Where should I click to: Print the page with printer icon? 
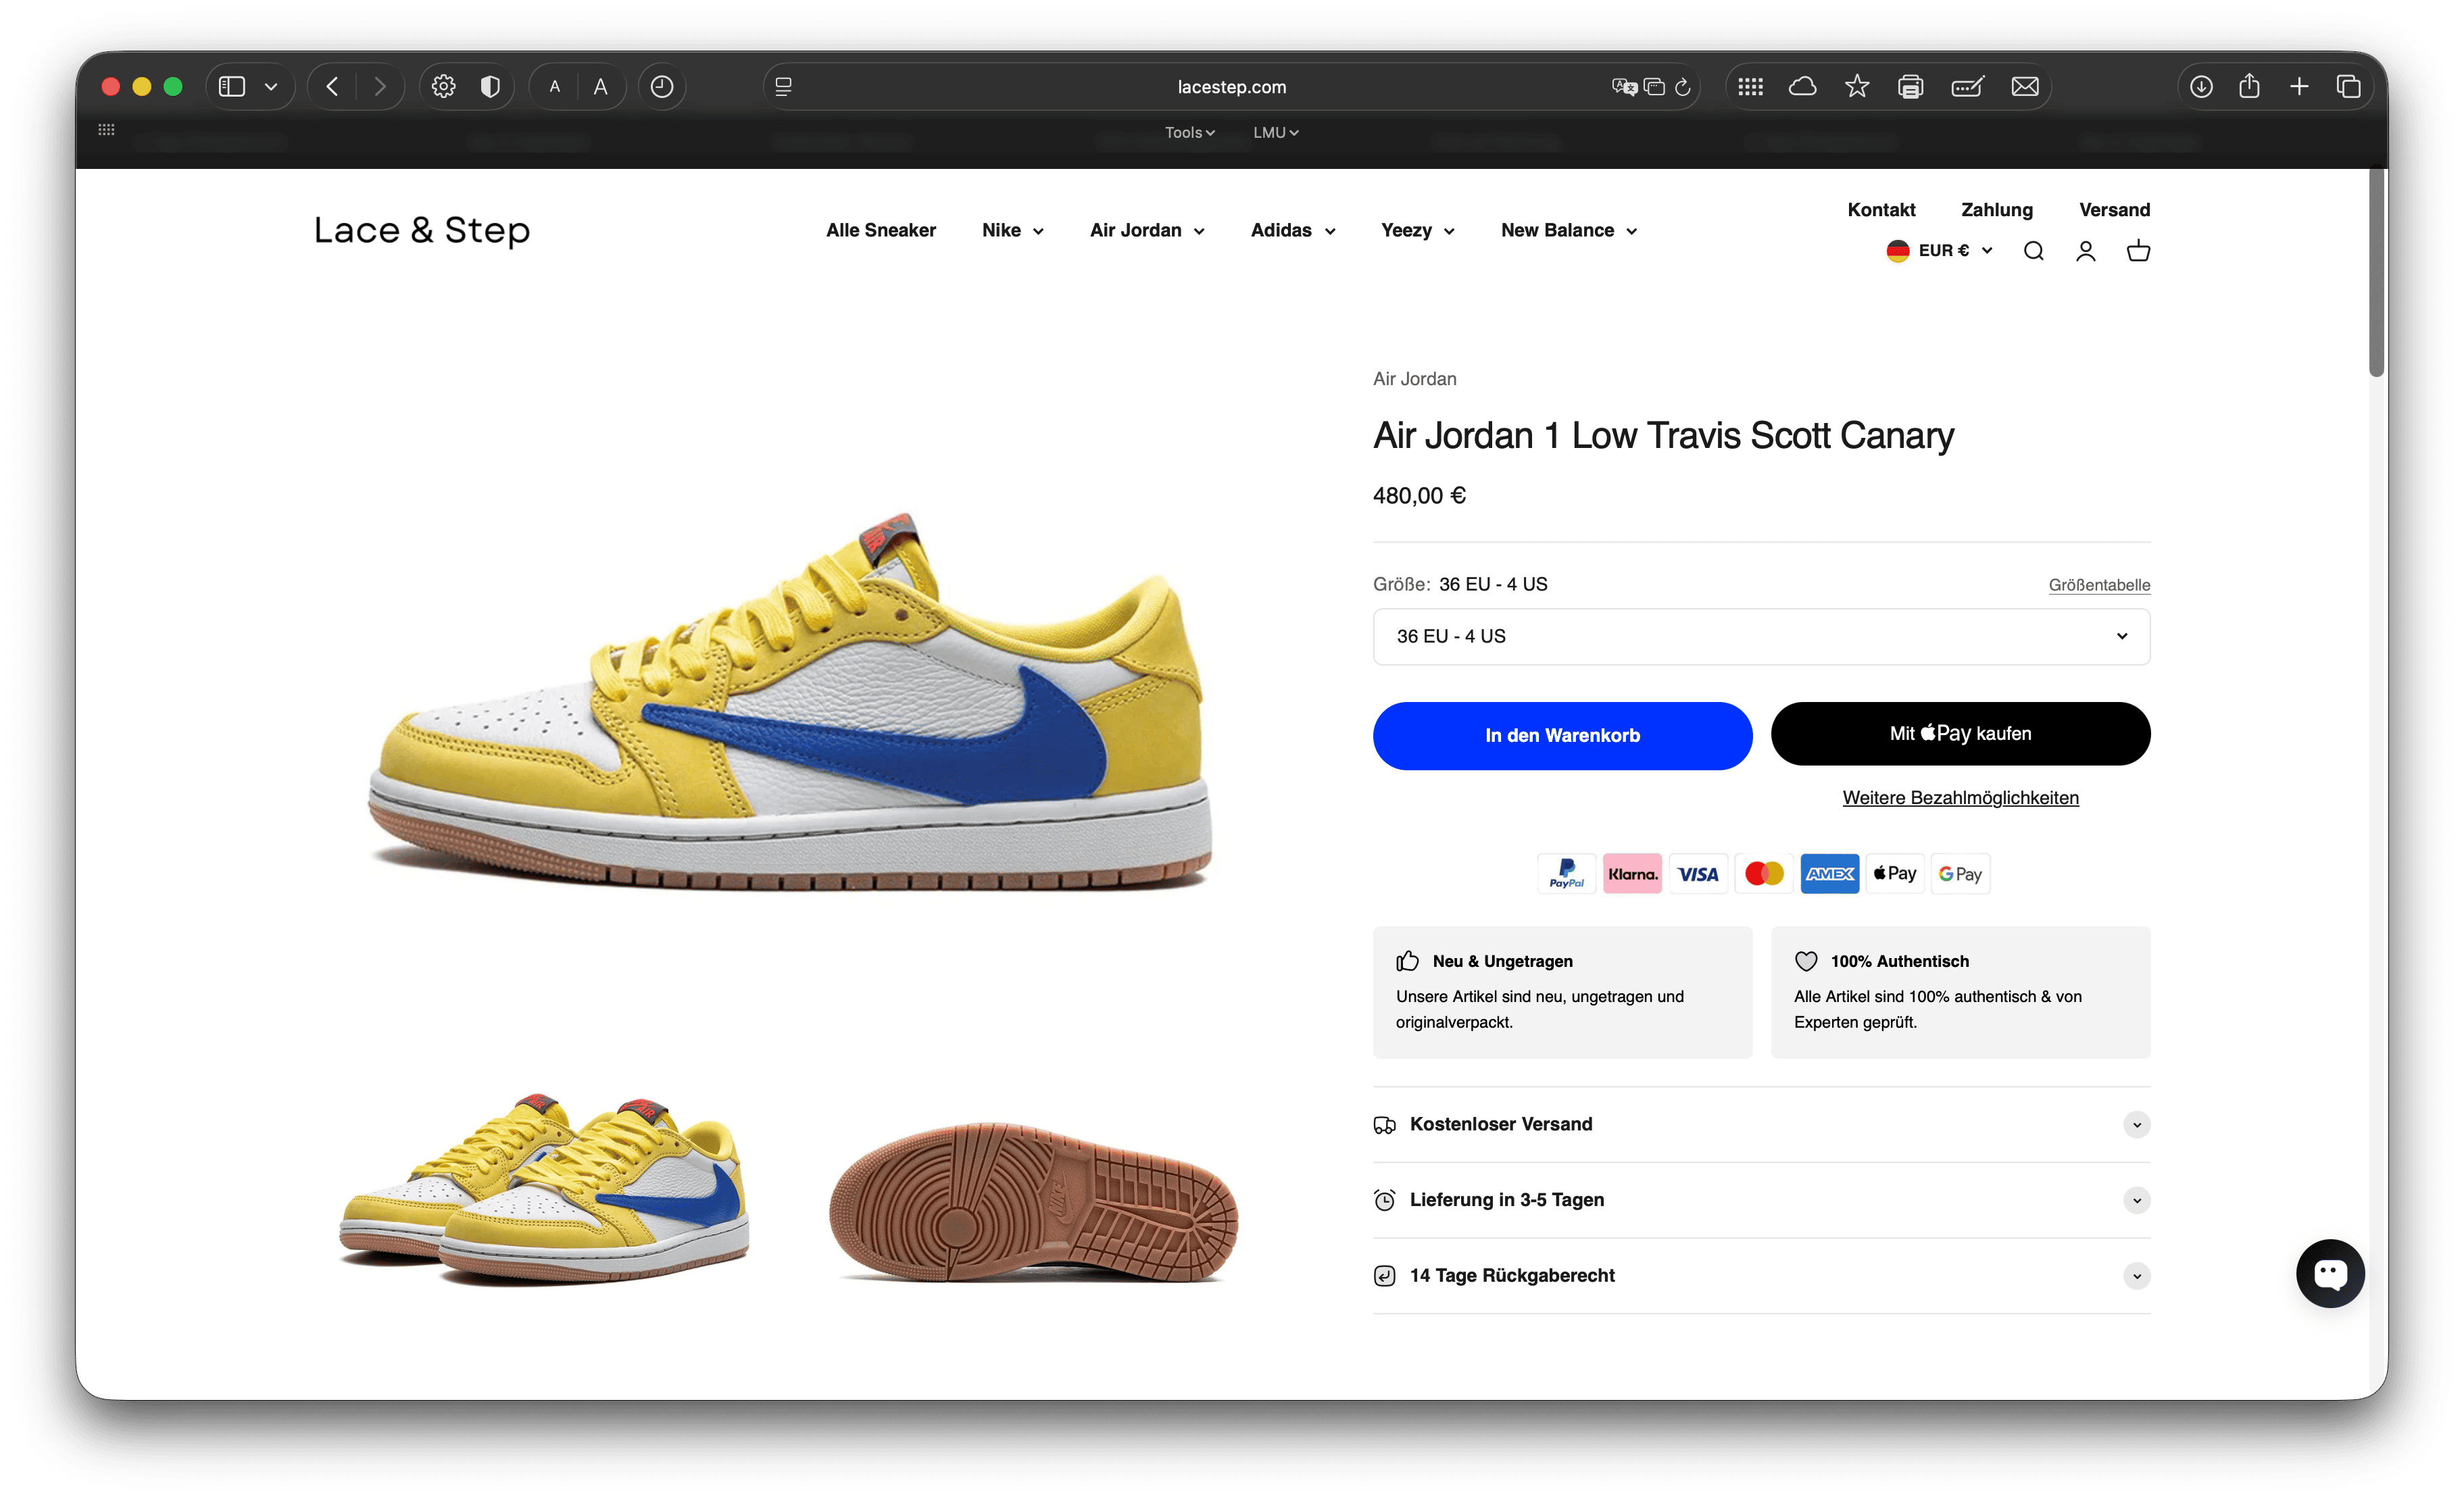(1910, 87)
